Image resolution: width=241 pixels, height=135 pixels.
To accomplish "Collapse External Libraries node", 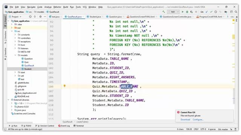I will pyautogui.click(x=8, y=100).
